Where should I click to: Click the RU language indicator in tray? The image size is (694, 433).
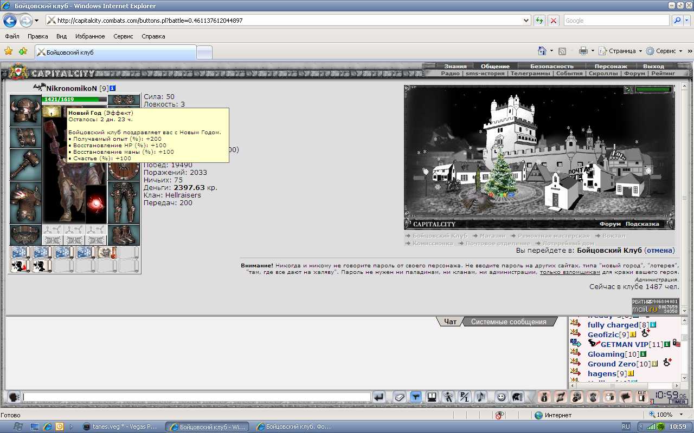[626, 427]
